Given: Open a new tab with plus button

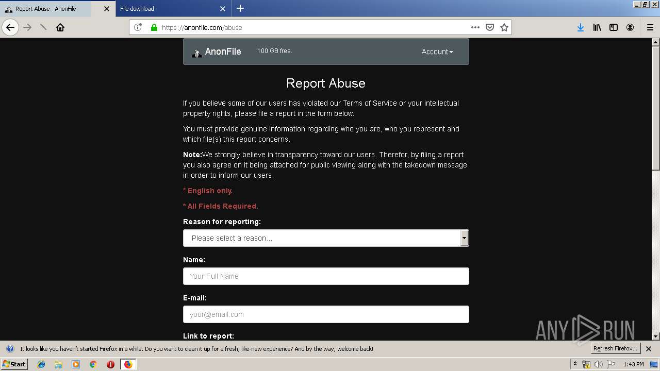Looking at the screenshot, I should pos(240,8).
